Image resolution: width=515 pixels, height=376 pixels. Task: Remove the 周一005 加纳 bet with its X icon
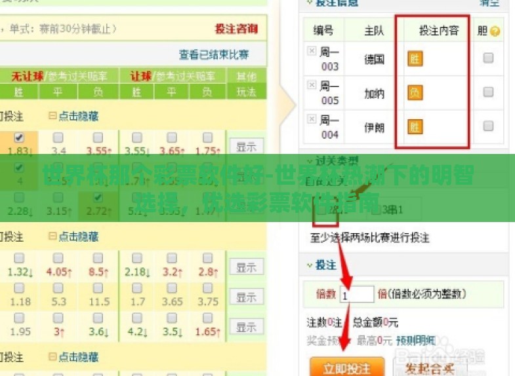point(312,85)
